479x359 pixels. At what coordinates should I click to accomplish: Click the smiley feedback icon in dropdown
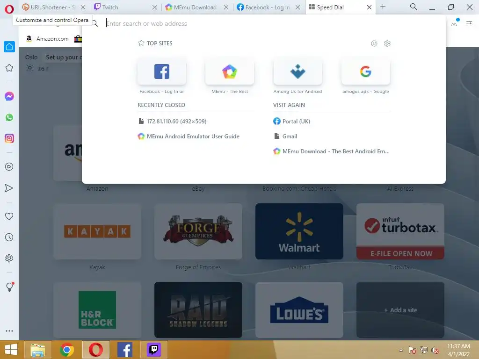pyautogui.click(x=374, y=43)
